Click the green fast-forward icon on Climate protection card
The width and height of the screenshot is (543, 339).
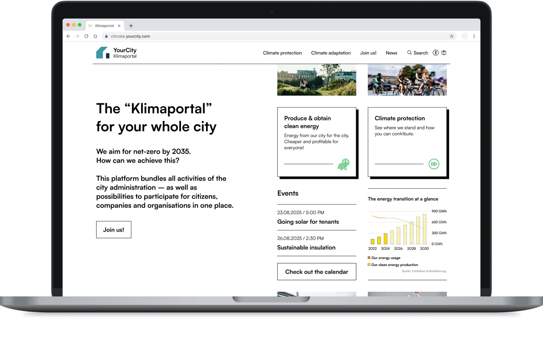click(x=434, y=164)
